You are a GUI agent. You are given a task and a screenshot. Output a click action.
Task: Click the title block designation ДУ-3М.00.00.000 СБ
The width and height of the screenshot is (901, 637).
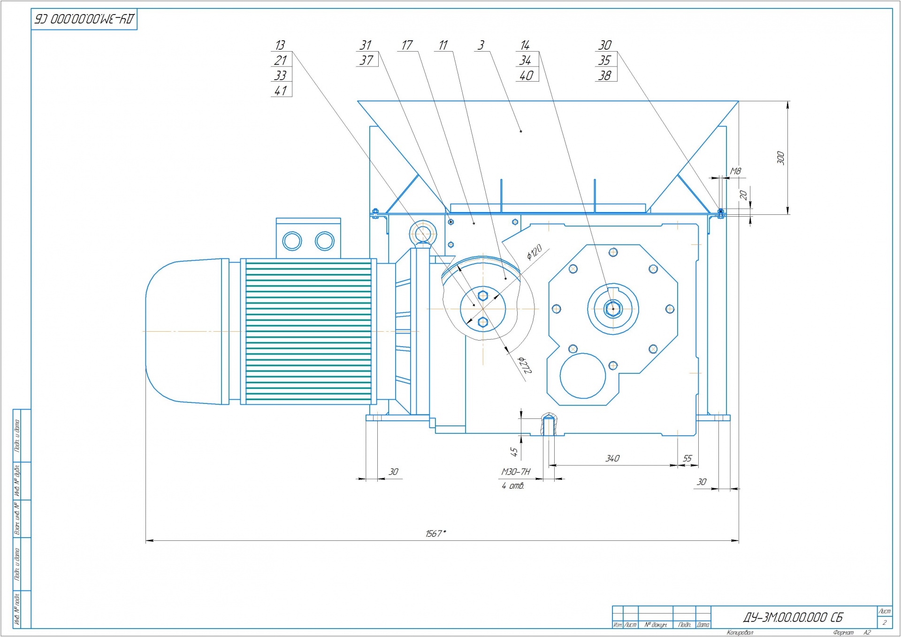click(x=793, y=617)
